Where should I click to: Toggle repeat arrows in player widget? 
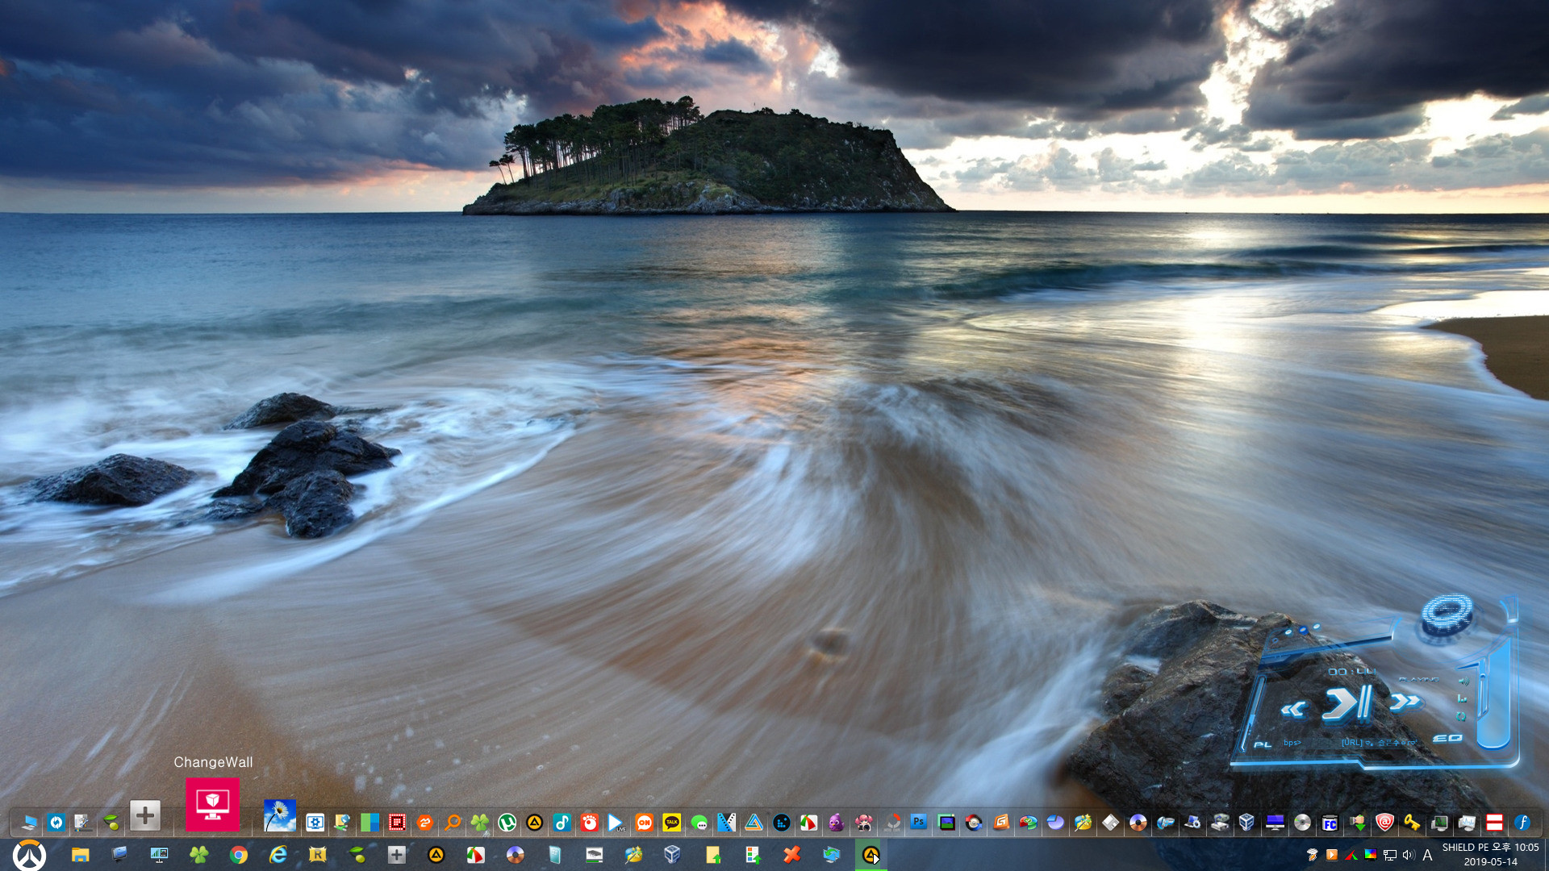[1461, 716]
